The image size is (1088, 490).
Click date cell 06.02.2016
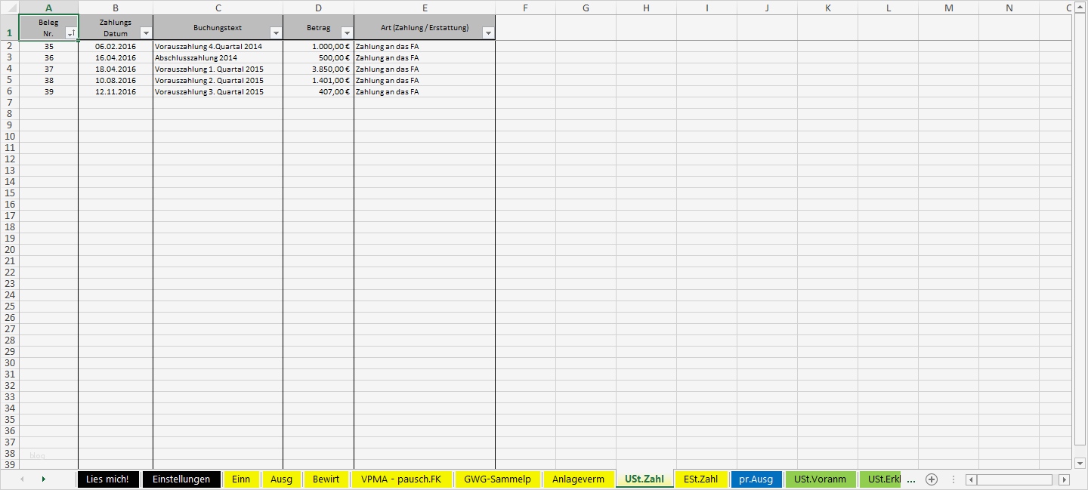[x=116, y=46]
